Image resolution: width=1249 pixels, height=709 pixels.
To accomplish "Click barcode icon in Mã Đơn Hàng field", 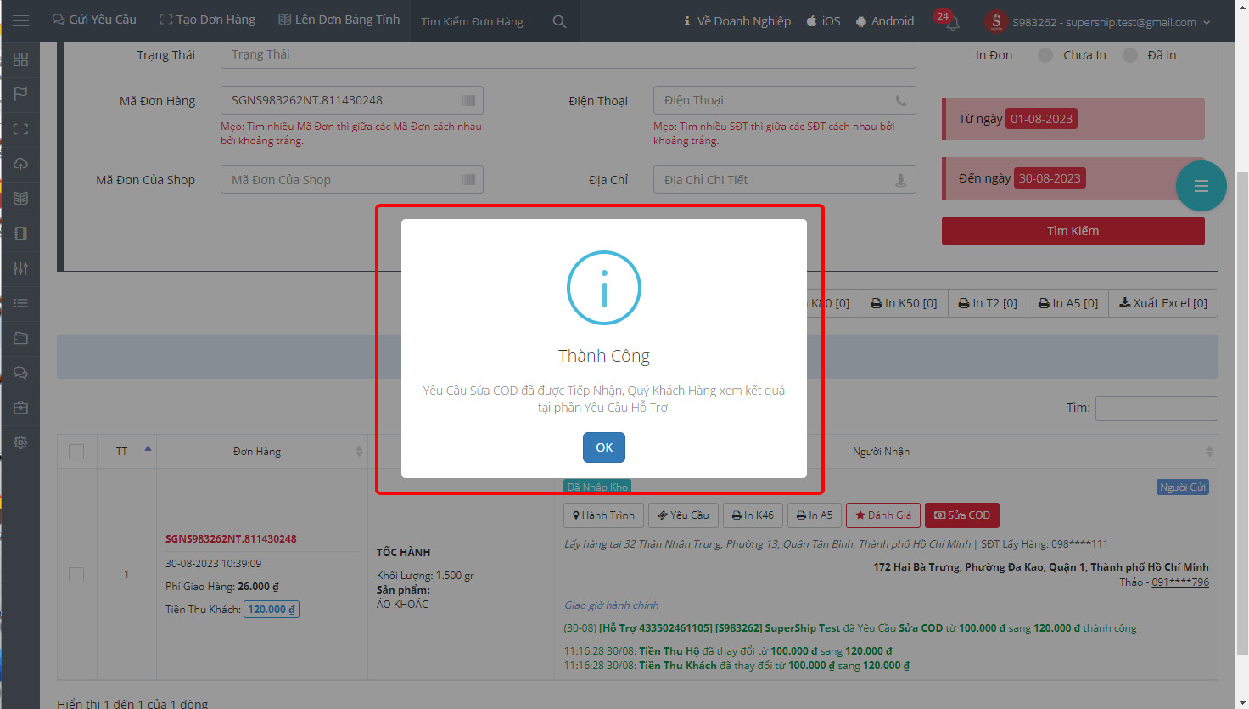I will [468, 100].
